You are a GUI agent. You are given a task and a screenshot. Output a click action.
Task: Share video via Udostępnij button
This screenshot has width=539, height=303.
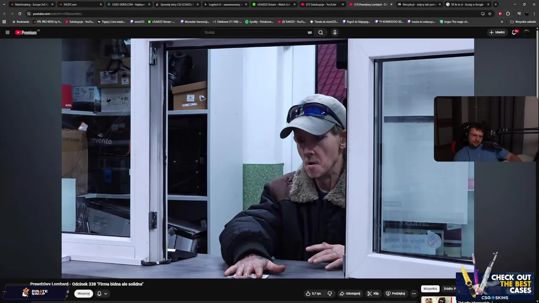click(x=350, y=293)
